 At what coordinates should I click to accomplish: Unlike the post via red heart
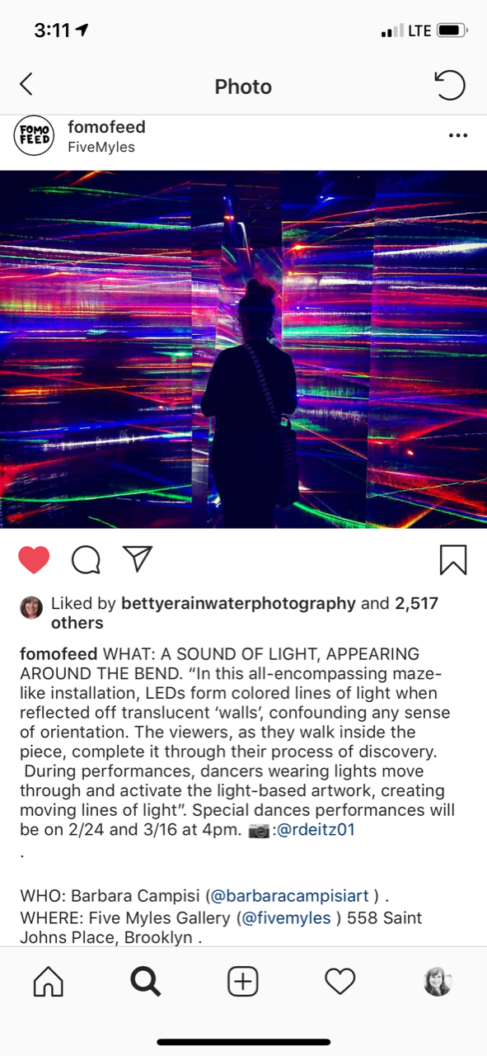[x=34, y=559]
